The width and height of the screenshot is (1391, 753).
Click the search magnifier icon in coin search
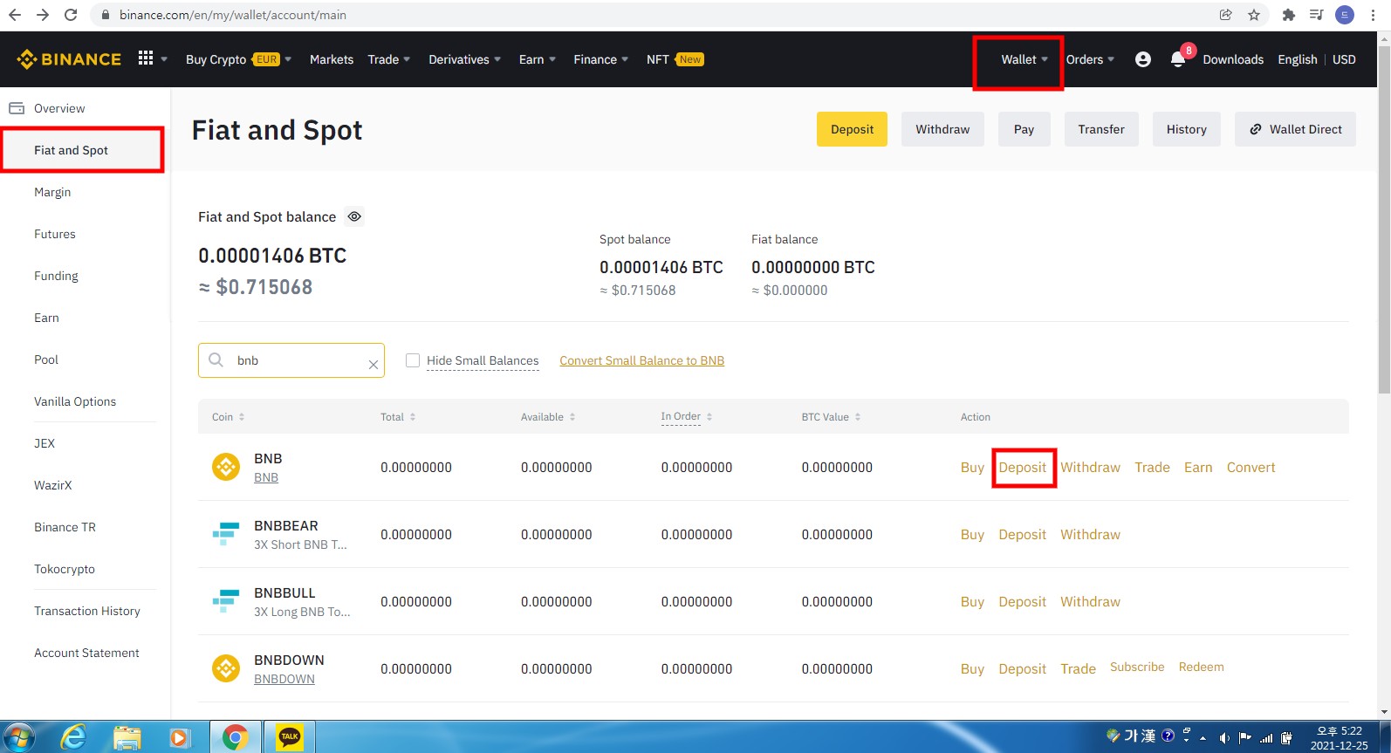coord(216,359)
